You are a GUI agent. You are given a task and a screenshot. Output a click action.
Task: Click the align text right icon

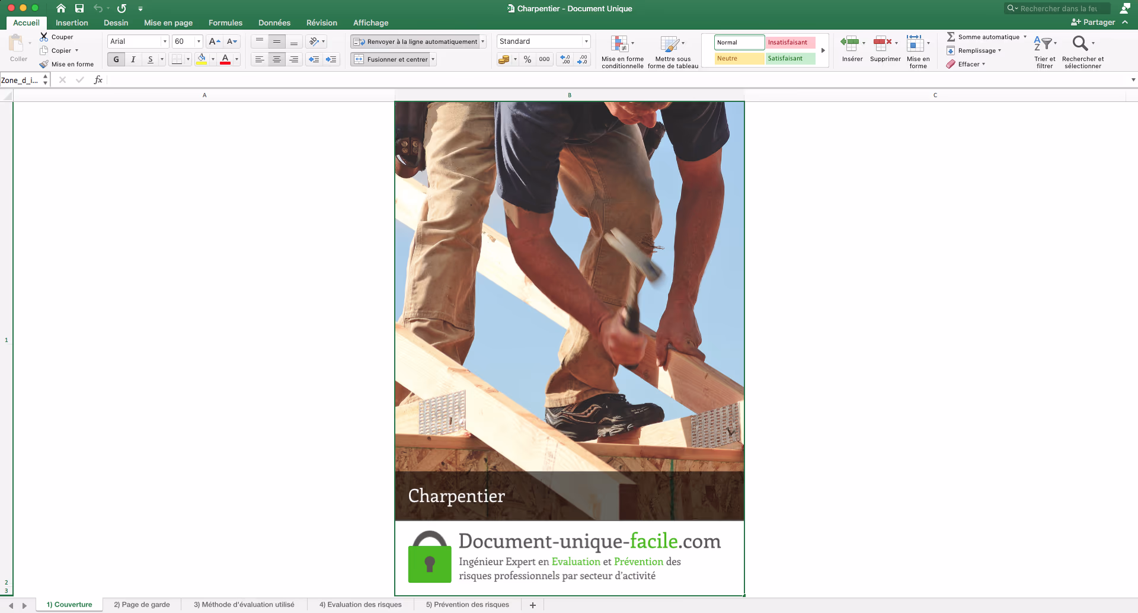tap(294, 59)
